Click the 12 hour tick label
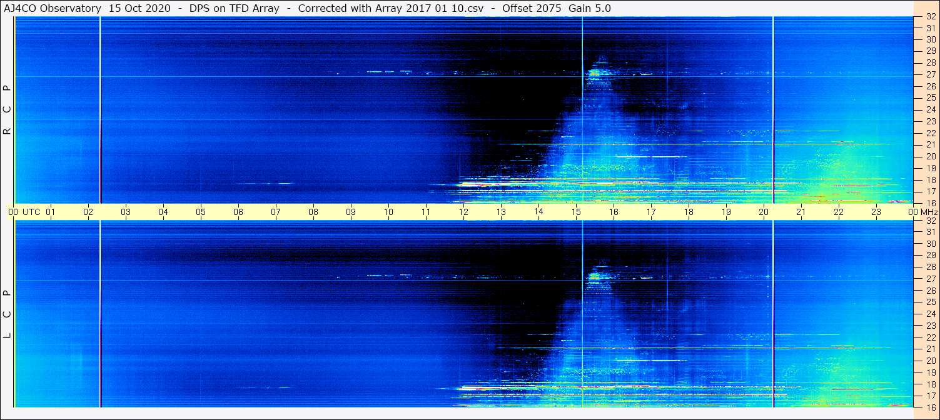The width and height of the screenshot is (940, 420). coord(463,212)
